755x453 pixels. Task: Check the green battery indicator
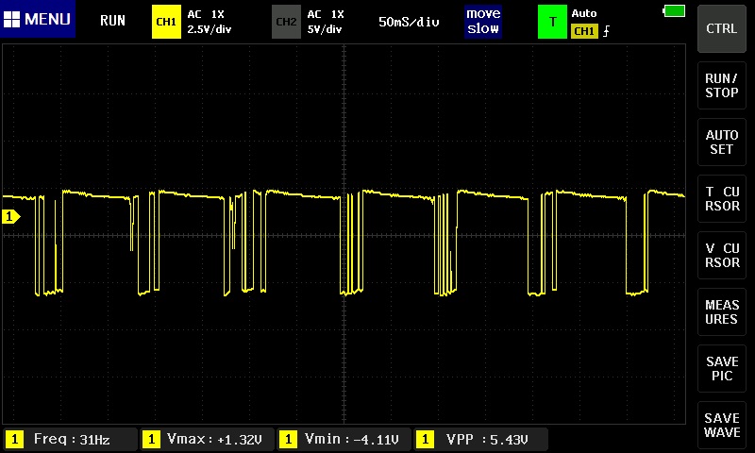pyautogui.click(x=674, y=10)
